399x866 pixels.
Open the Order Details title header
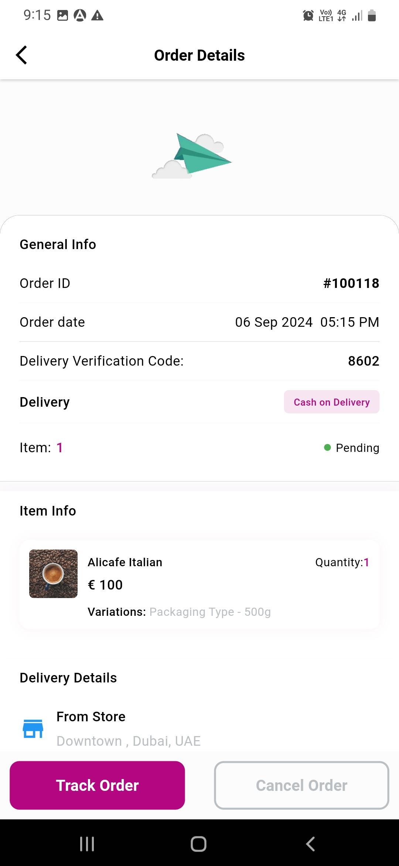click(x=199, y=55)
